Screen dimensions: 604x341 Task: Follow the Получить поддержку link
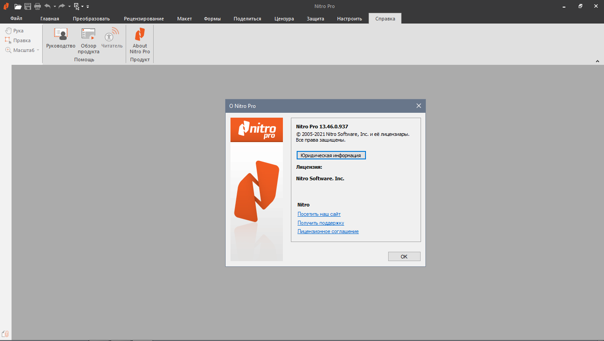pos(321,223)
